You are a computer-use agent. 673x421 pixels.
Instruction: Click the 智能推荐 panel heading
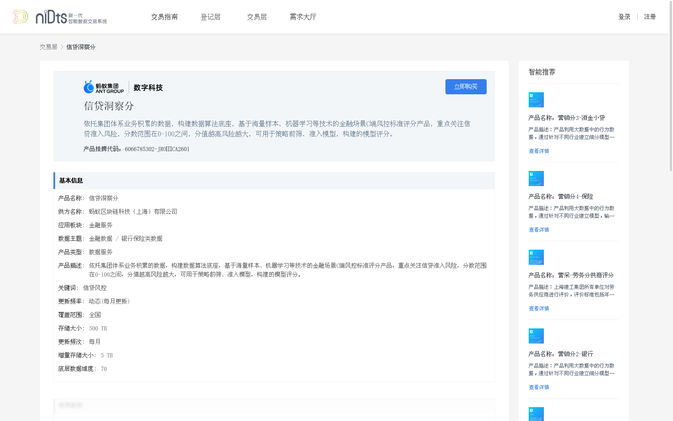(542, 72)
